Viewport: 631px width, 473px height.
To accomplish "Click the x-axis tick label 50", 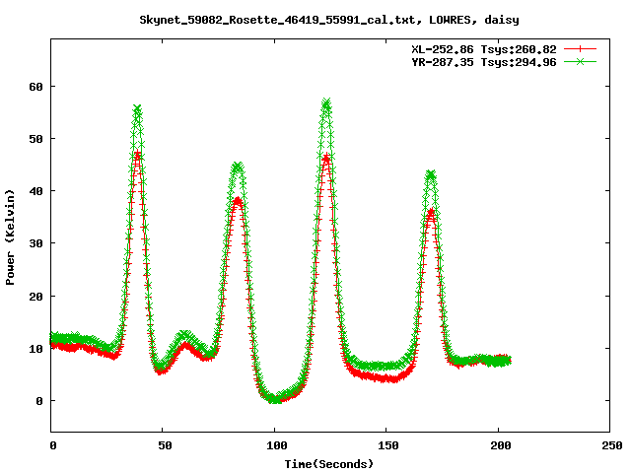I will [165, 445].
